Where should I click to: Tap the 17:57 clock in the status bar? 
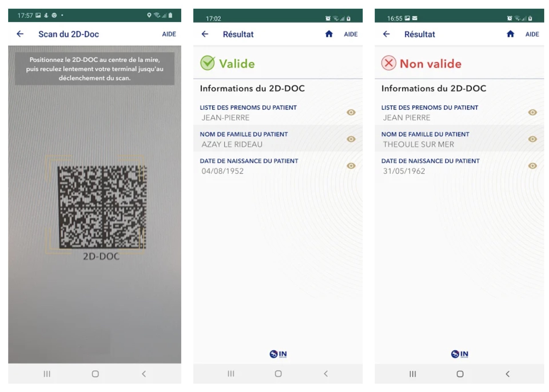click(25, 15)
